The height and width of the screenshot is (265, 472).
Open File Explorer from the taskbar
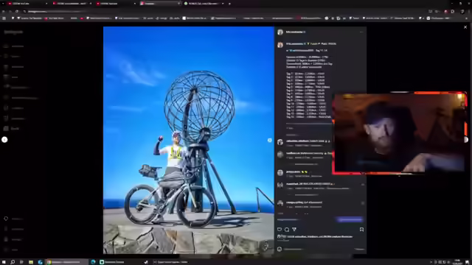coord(31,262)
